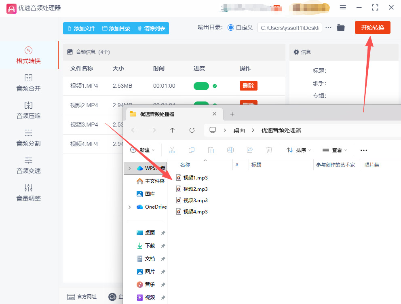Viewport: 401px width, 304px height.
Task: Open pinned 视频 in the navigation pane
Action: 146,298
